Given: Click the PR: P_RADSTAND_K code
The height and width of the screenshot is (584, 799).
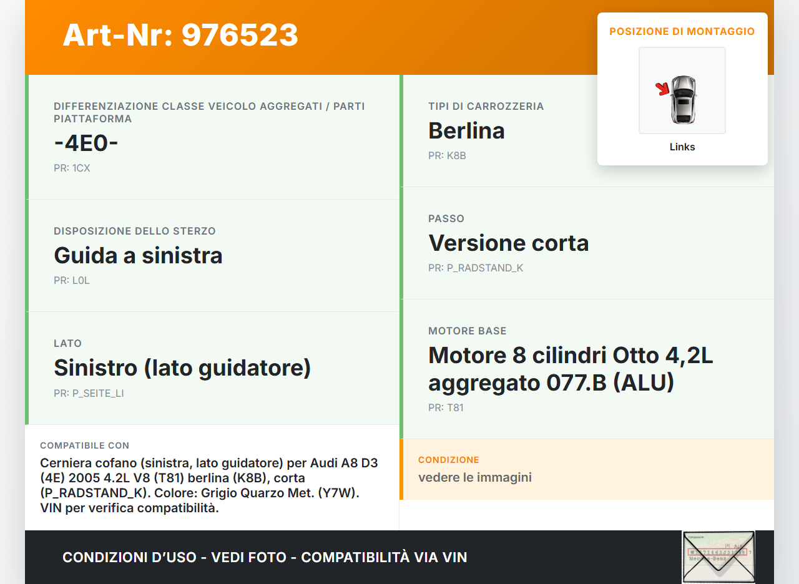Looking at the screenshot, I should [x=476, y=268].
